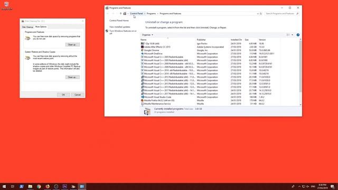
Task: Open the View installed updates link
Action: tap(120, 27)
